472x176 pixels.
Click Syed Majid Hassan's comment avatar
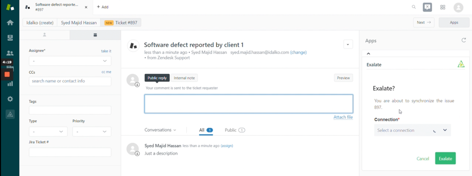pyautogui.click(x=133, y=149)
